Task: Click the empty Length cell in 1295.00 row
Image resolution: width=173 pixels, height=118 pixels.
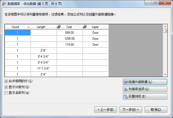Action: (44, 39)
